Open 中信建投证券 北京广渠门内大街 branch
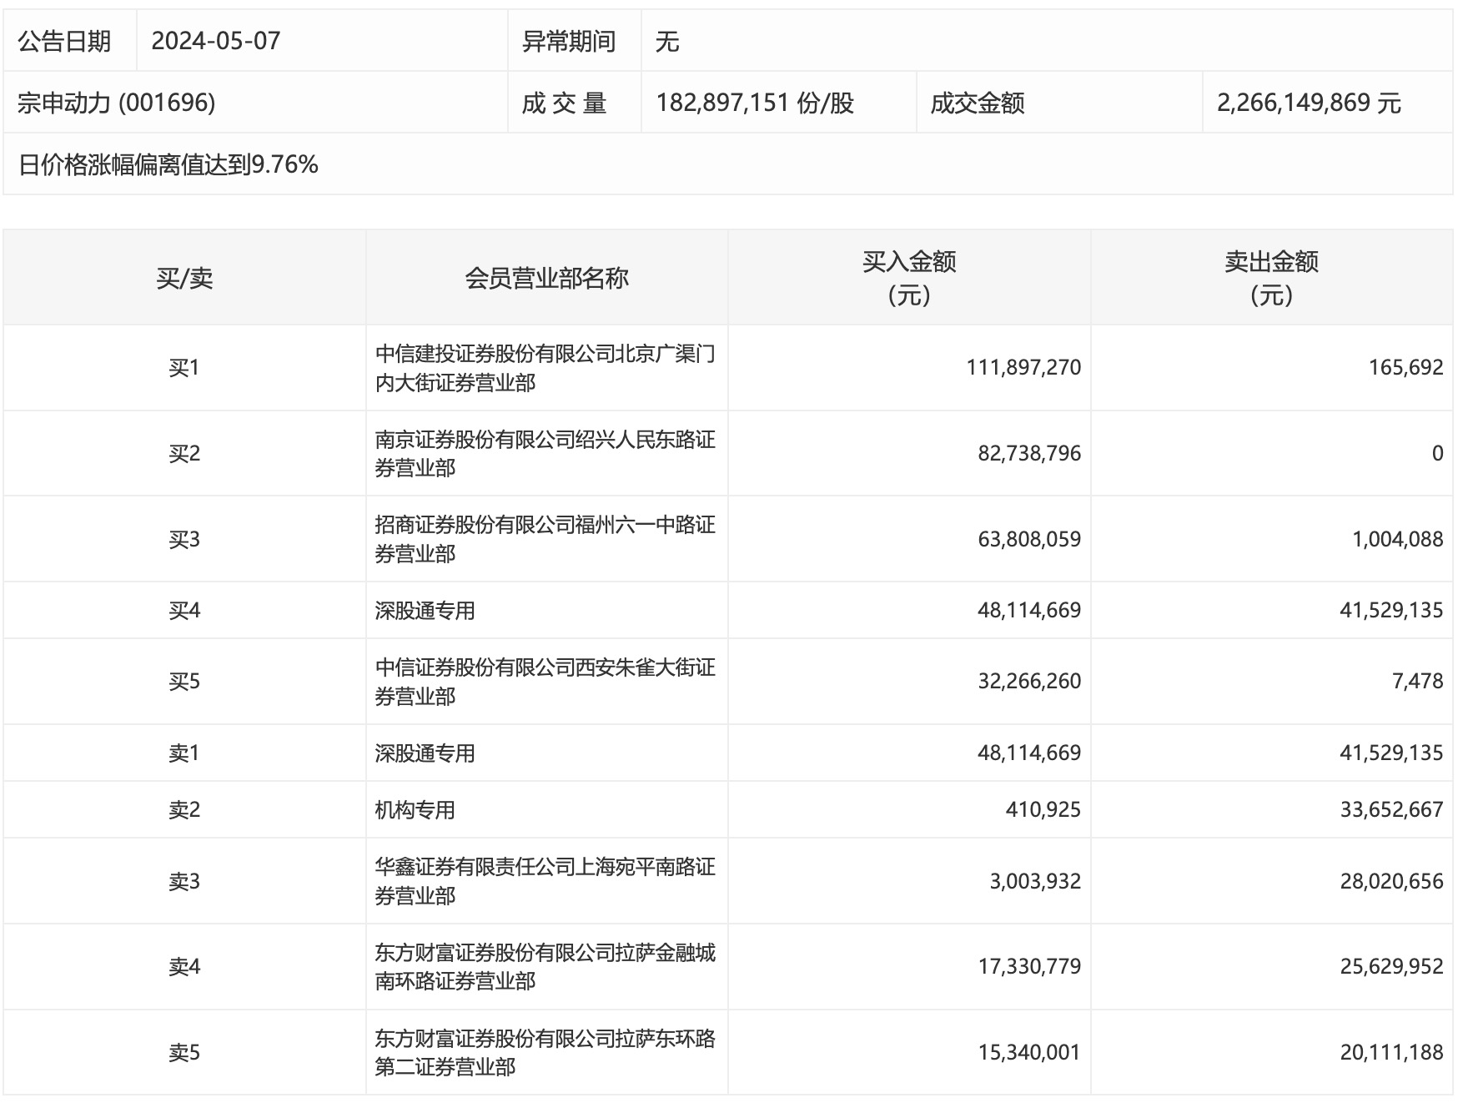This screenshot has height=1103, width=1463. pyautogui.click(x=545, y=368)
